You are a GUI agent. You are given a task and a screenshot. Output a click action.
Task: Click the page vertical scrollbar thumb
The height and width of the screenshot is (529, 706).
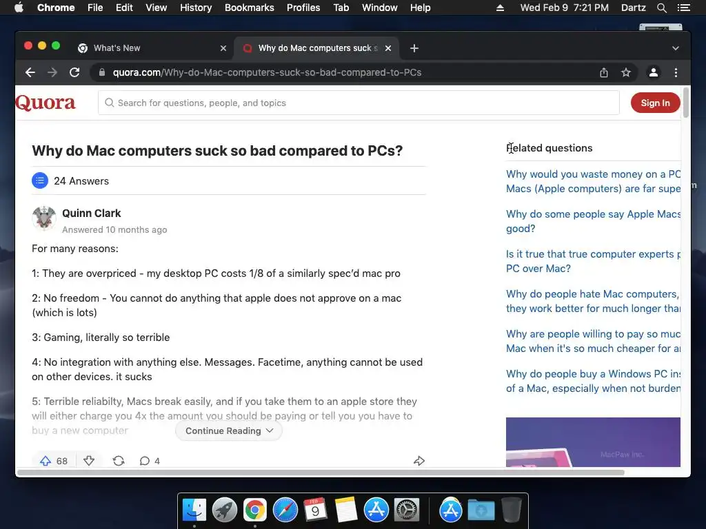686,103
